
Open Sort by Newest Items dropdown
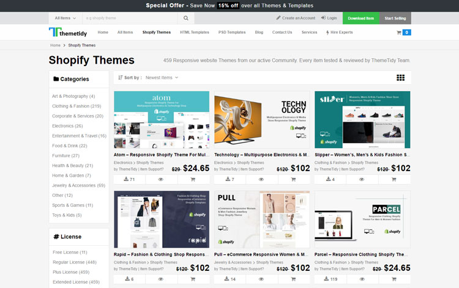pos(162,78)
